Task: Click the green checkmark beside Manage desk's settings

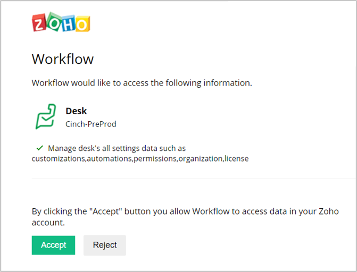Action: point(39,148)
